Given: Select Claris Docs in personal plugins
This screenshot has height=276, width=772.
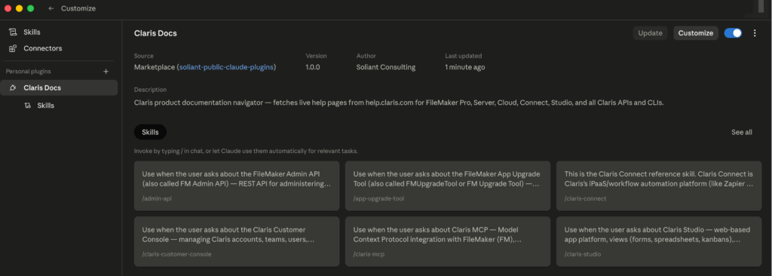Looking at the screenshot, I should pyautogui.click(x=59, y=87).
